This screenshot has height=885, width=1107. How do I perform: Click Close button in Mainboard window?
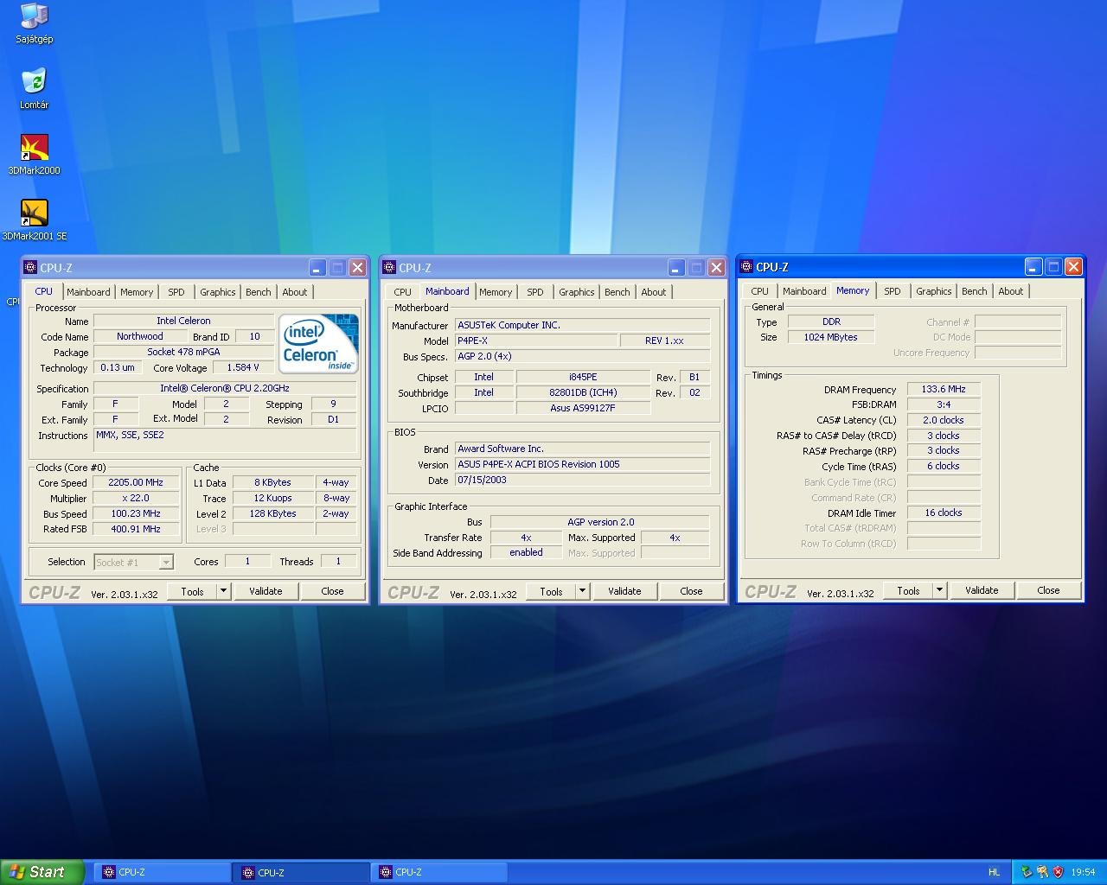tap(691, 591)
